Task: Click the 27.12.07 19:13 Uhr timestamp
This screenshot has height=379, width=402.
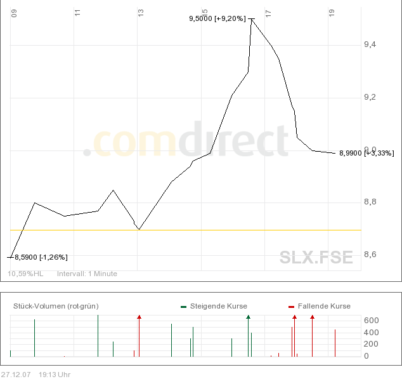Action: click(36, 375)
